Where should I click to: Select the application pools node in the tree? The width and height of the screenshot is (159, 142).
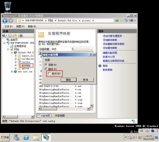(x=20, y=46)
